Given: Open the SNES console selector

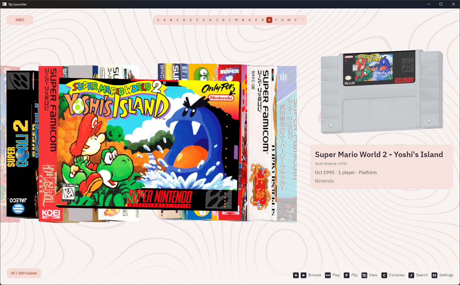Looking at the screenshot, I should coord(20,20).
